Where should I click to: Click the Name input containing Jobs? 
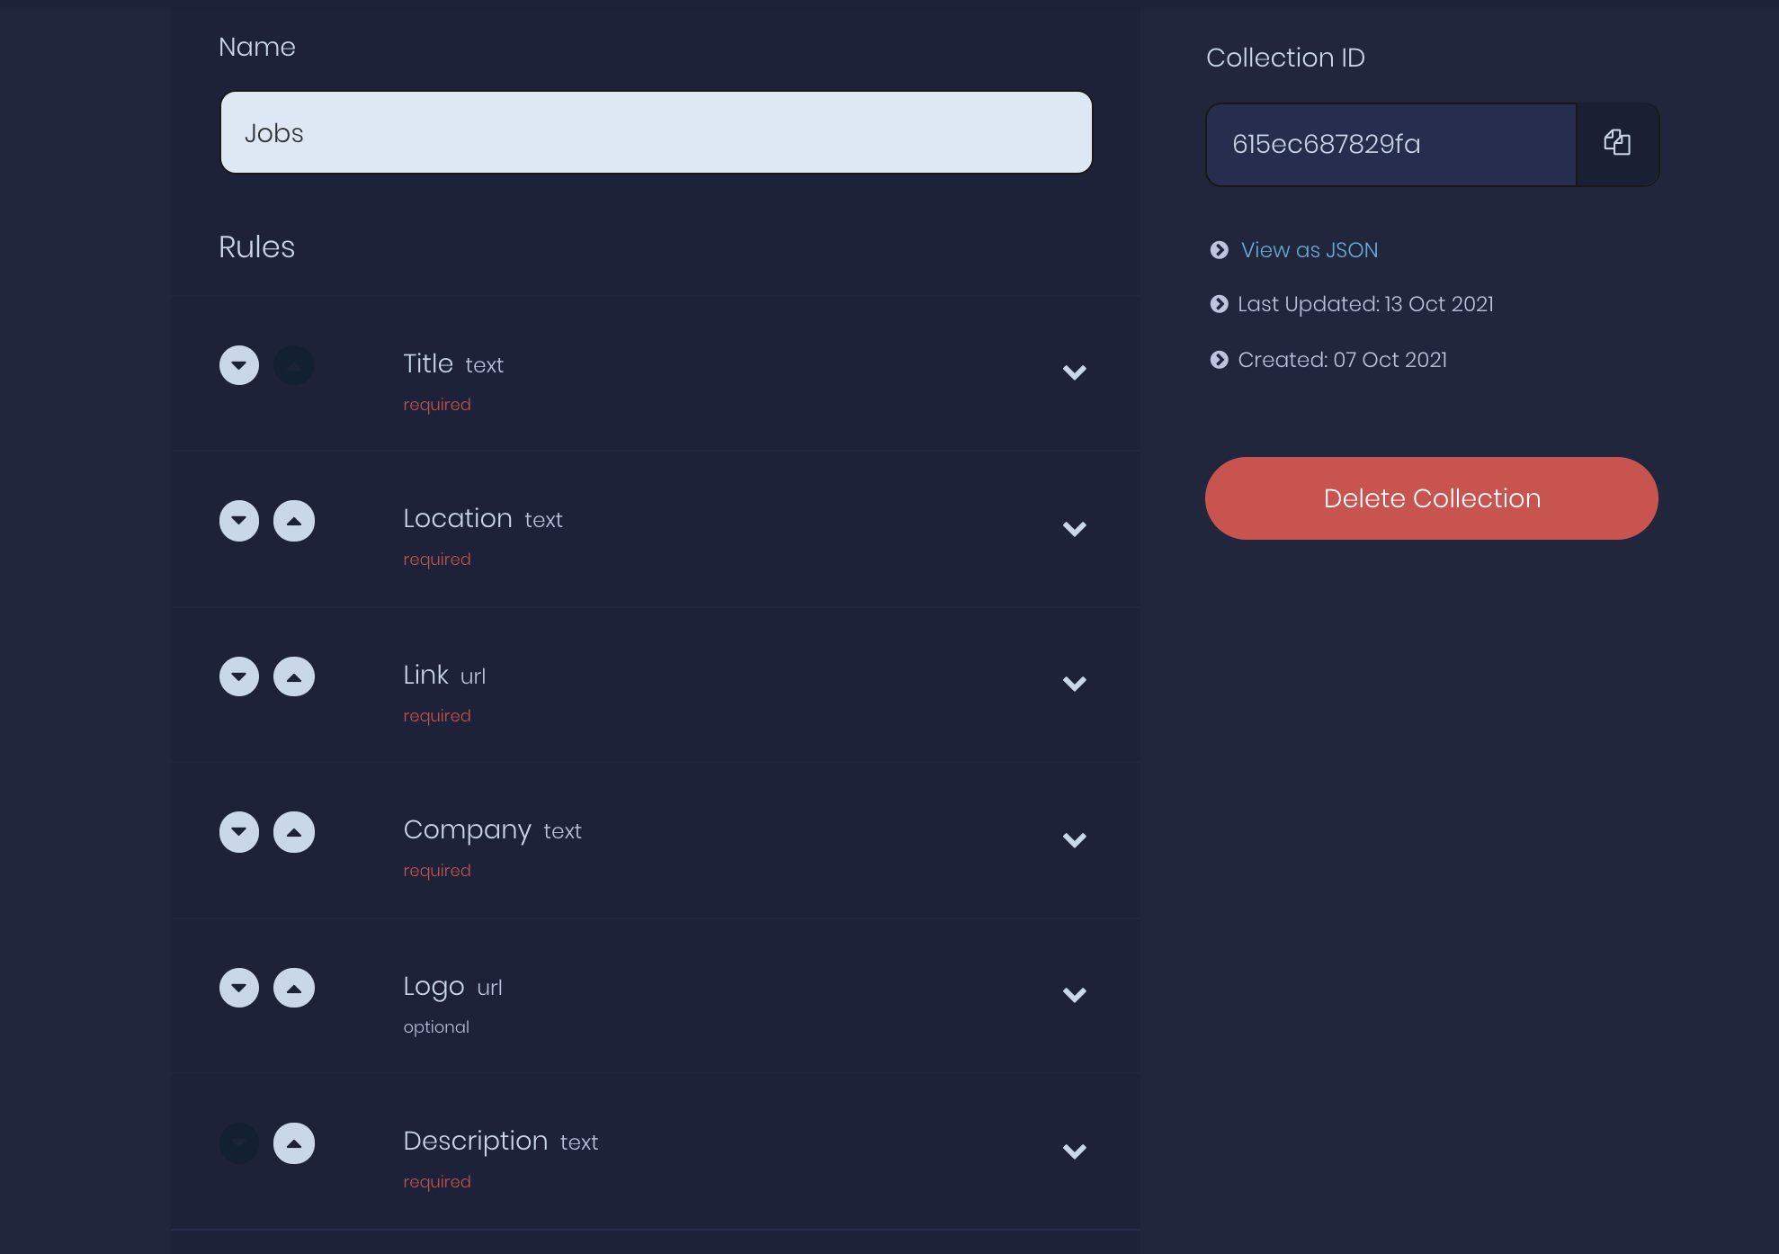pyautogui.click(x=657, y=132)
